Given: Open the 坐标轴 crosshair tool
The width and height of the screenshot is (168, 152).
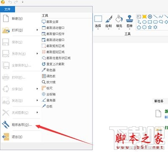Looking at the screenshot, I should (x=49, y=94).
